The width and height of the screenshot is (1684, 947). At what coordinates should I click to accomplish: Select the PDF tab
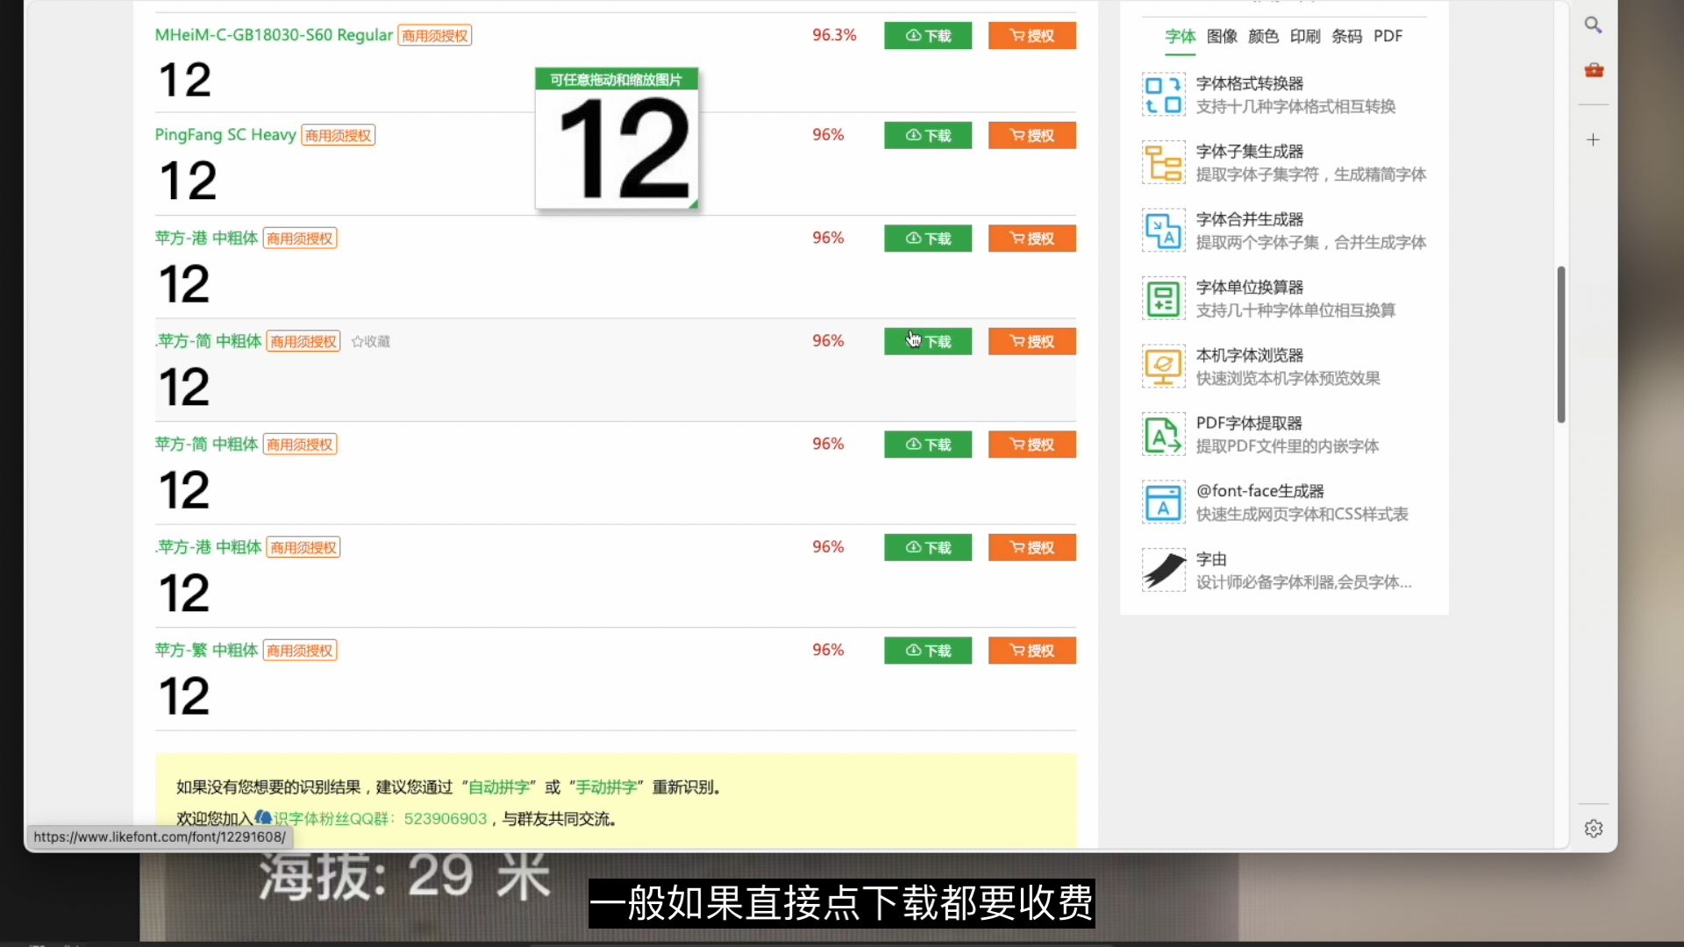(1388, 36)
